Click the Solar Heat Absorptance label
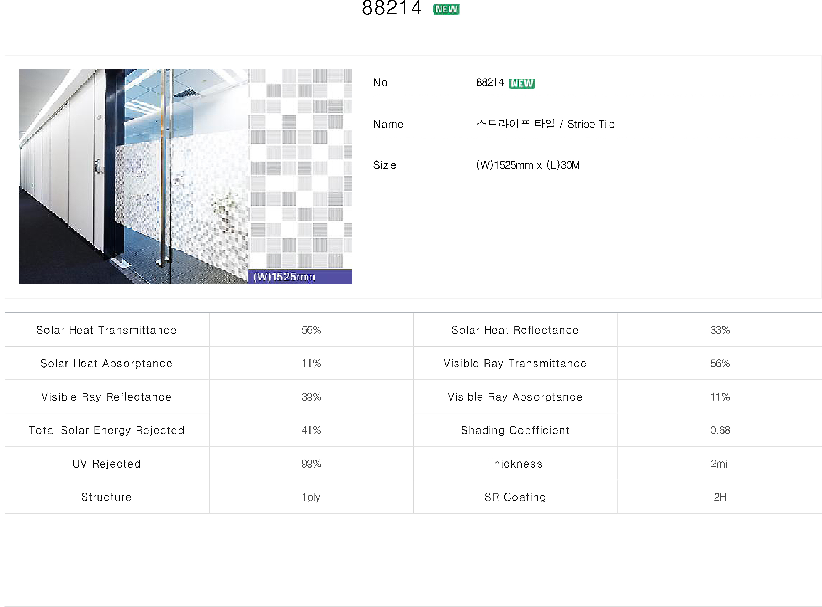The height and width of the screenshot is (607, 822). tap(106, 363)
